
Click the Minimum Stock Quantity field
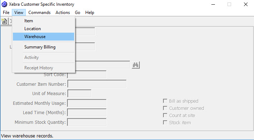pos(87,122)
